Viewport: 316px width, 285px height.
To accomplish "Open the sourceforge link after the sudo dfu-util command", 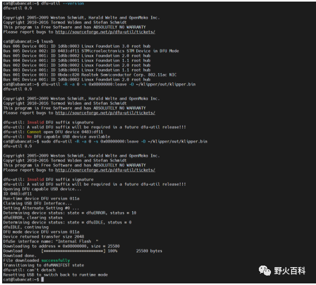I will pyautogui.click(x=105, y=170).
